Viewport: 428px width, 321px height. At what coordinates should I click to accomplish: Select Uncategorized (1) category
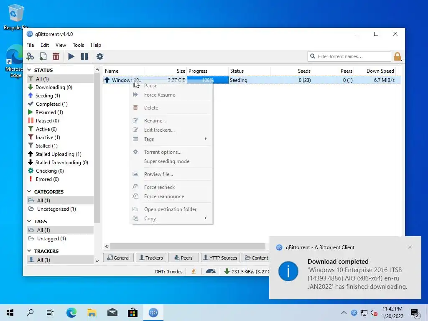point(60,209)
